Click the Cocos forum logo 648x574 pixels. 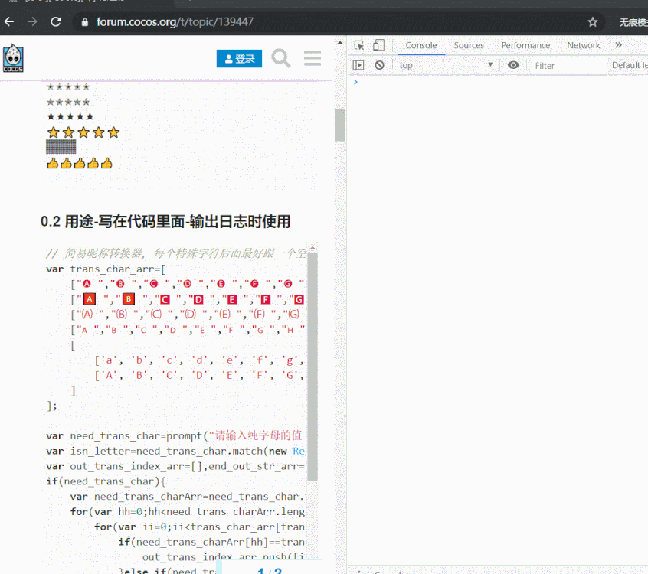click(12, 58)
